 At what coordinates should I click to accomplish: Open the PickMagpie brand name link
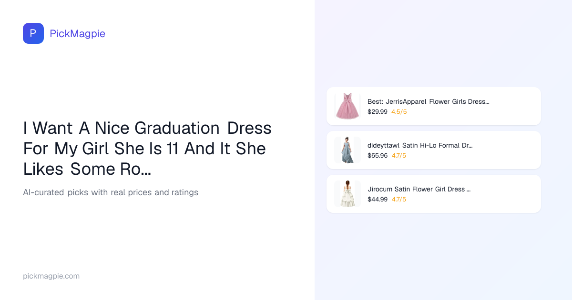[x=77, y=33]
